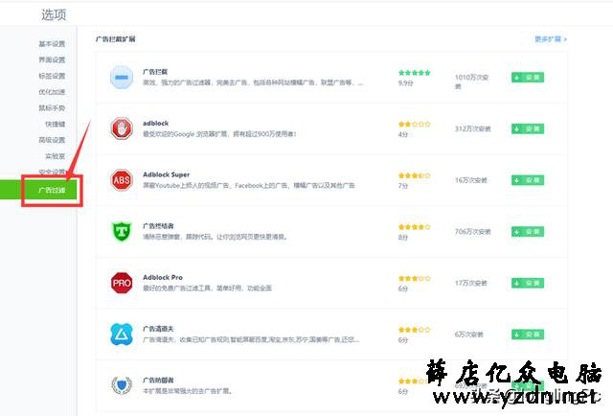Open the 更多扩展 link

(551, 39)
